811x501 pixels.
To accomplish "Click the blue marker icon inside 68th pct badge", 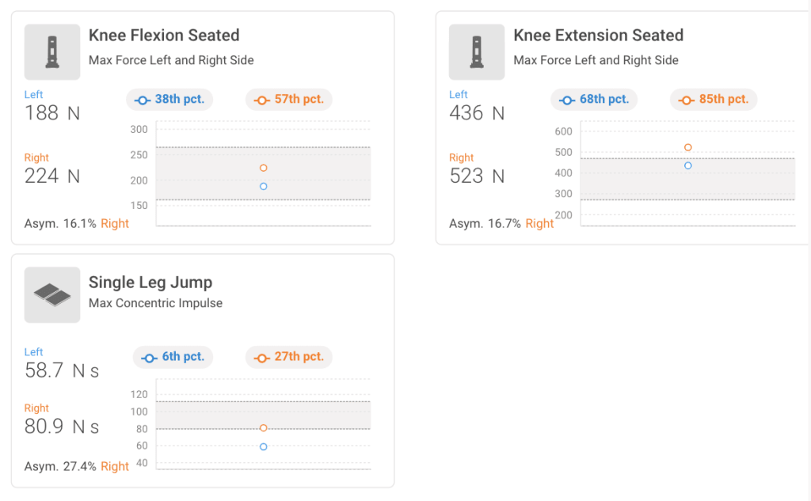I will (565, 100).
